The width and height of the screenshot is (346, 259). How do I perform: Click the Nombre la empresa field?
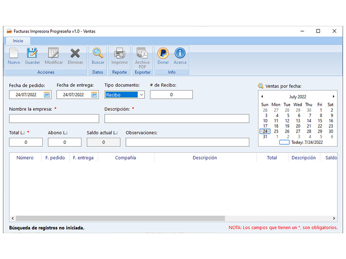(54, 118)
